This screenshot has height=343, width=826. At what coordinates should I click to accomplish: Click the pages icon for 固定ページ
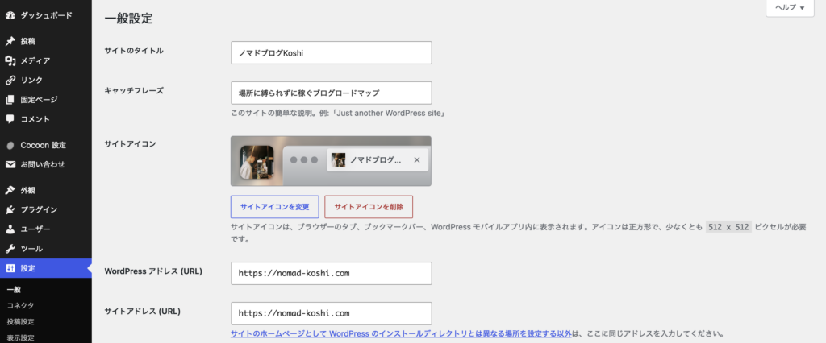[10, 100]
